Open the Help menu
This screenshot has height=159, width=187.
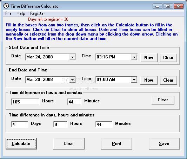click(x=21, y=13)
